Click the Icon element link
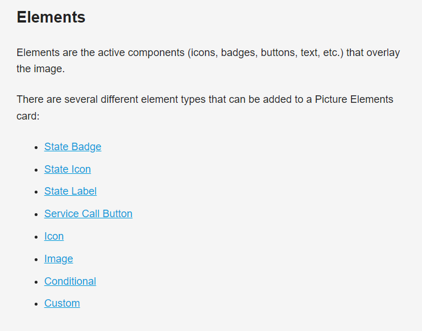 [54, 236]
